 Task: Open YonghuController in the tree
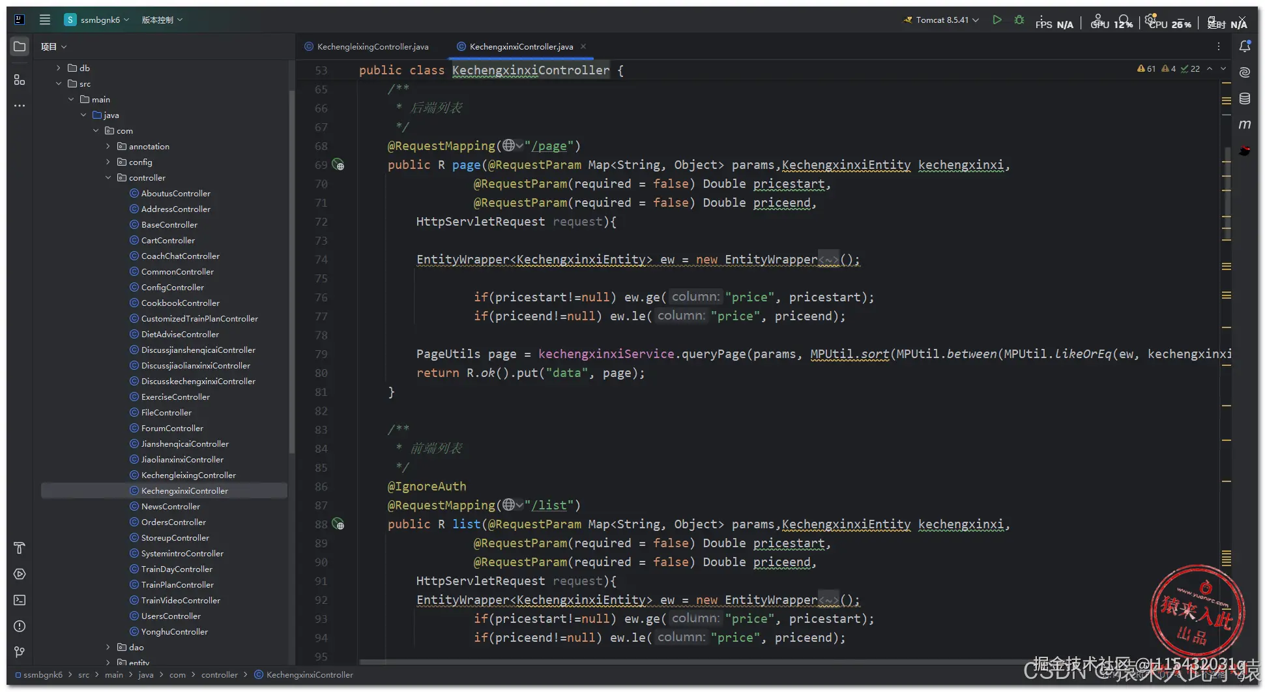tap(175, 631)
